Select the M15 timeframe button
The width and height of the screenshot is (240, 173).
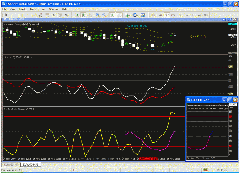pyautogui.click(x=167, y=15)
